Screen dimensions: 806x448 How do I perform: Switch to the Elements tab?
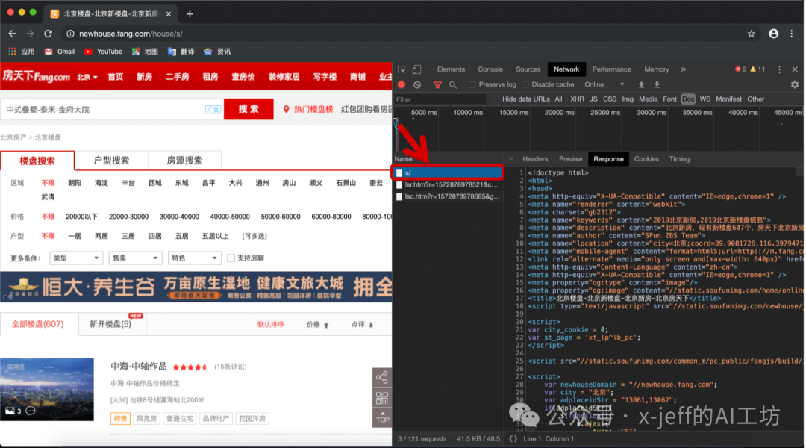click(451, 69)
